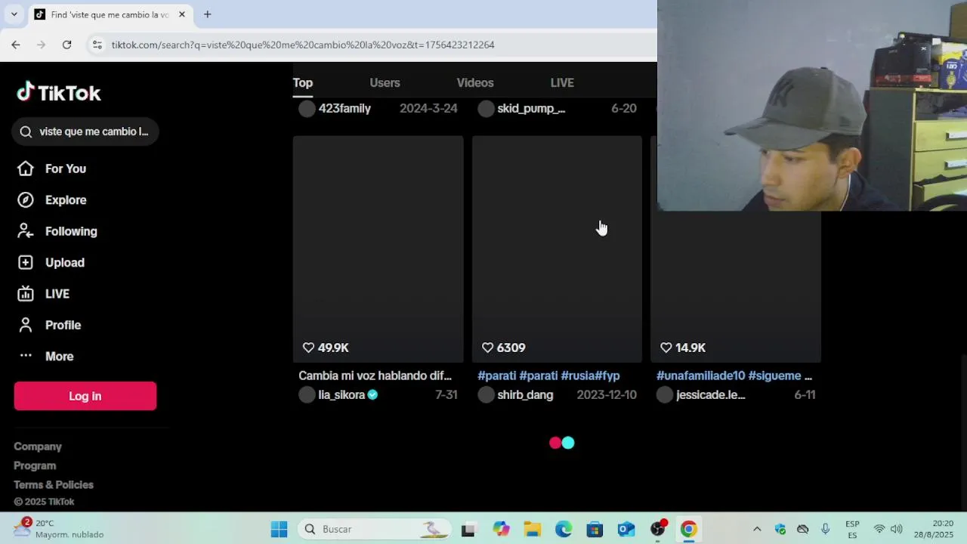Click the lia_sikora avatar icon
Viewport: 967px width, 544px height.
tap(307, 394)
